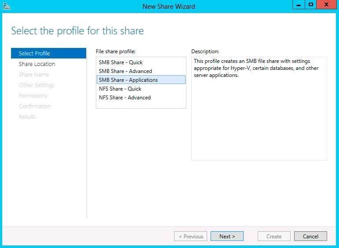
Task: Click the Next > button
Action: click(x=227, y=236)
